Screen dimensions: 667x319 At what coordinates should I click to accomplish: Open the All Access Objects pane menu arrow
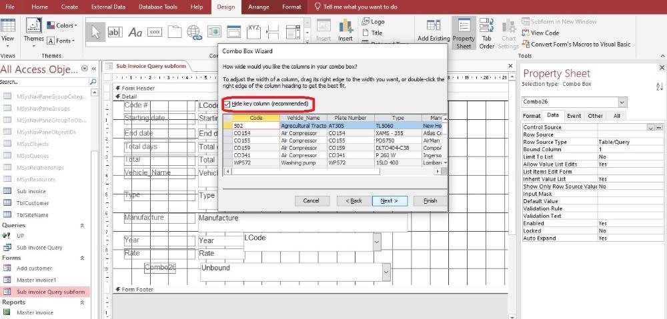coord(85,69)
